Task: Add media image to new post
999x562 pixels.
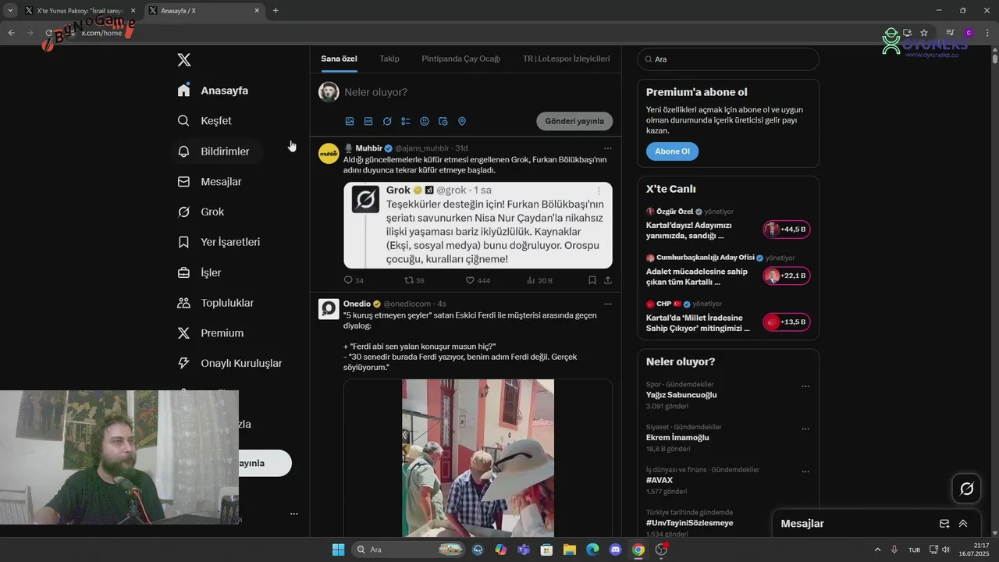Action: (350, 122)
